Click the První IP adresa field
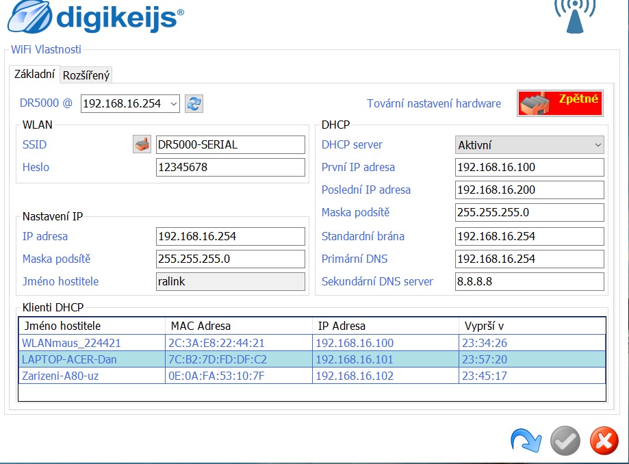 tap(529, 168)
